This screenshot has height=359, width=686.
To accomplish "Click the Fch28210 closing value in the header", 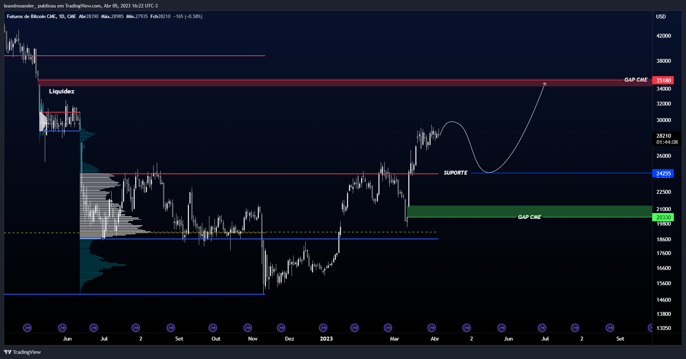I will point(160,16).
